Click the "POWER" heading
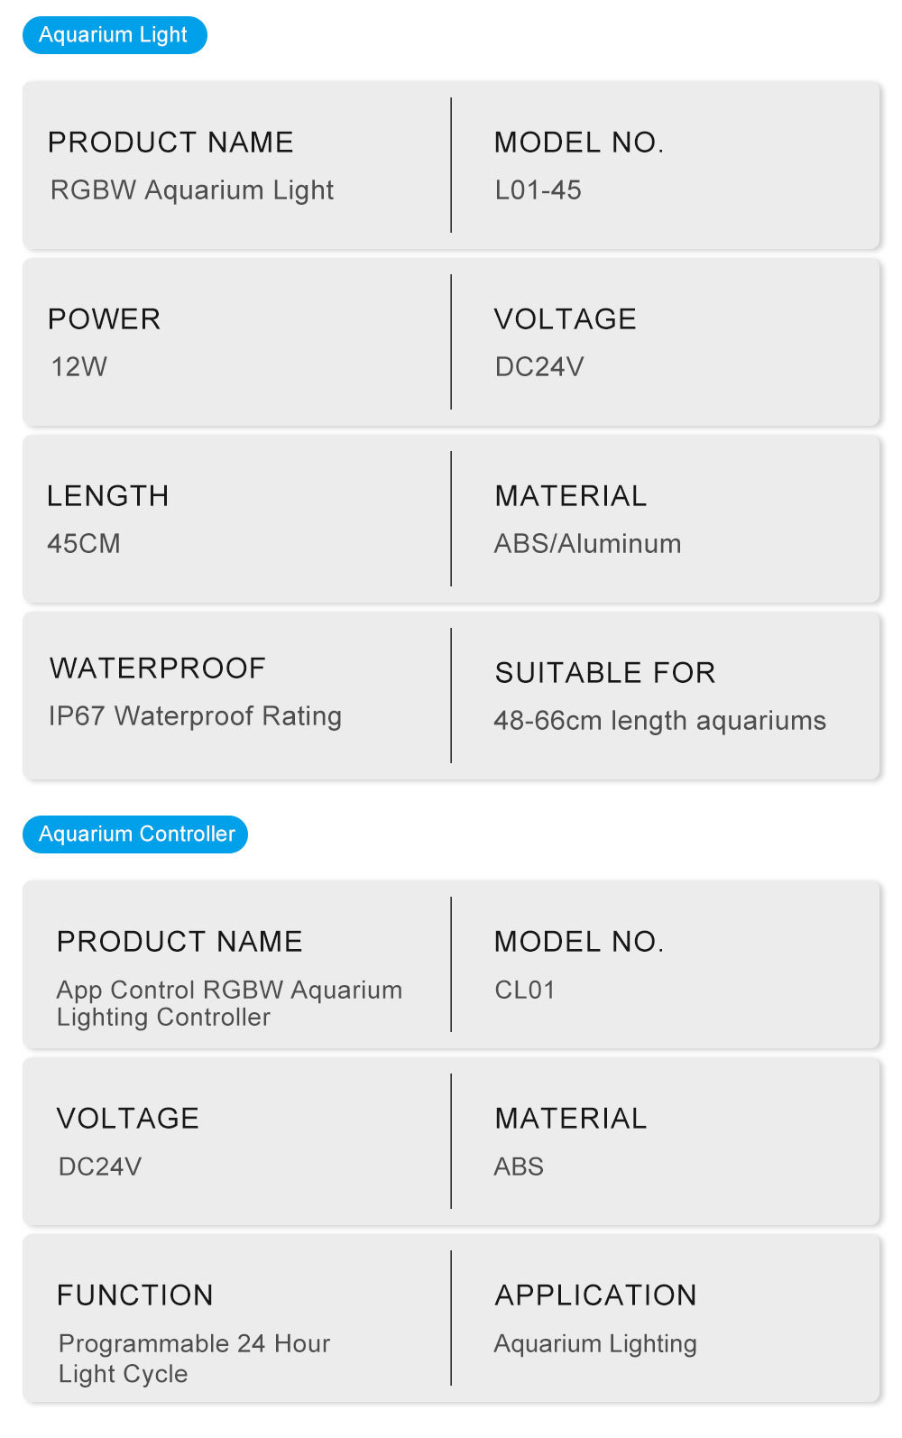 click(x=104, y=319)
